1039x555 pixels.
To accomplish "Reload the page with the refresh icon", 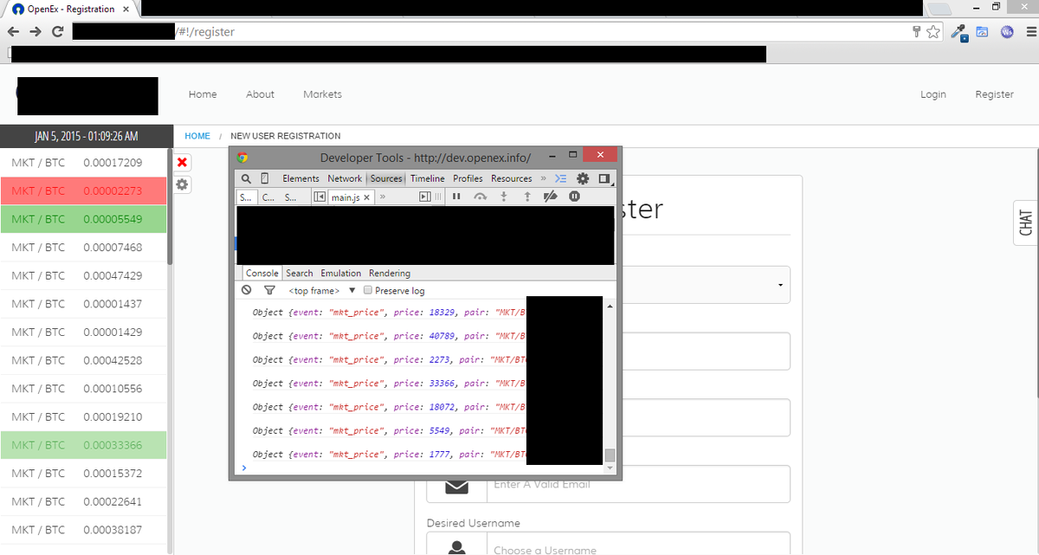I will (x=57, y=32).
